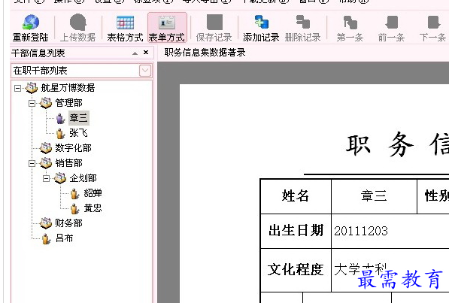The image size is (449, 303).
Task: Click the person icon beside 貂蝉
Action: (74, 193)
